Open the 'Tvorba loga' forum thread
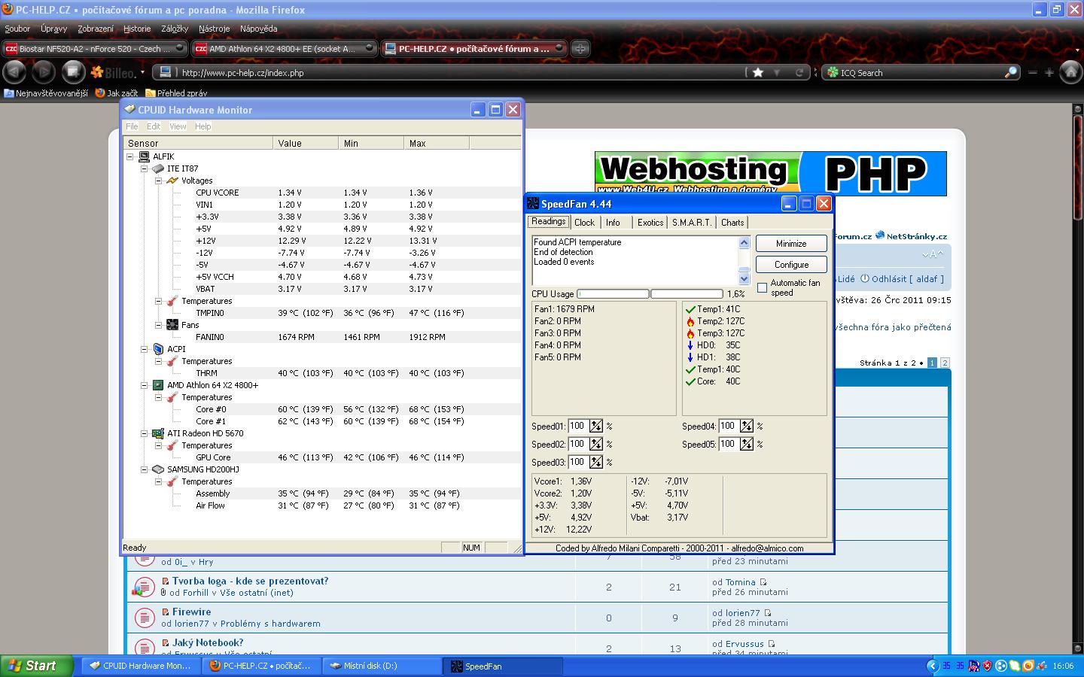 (x=250, y=581)
